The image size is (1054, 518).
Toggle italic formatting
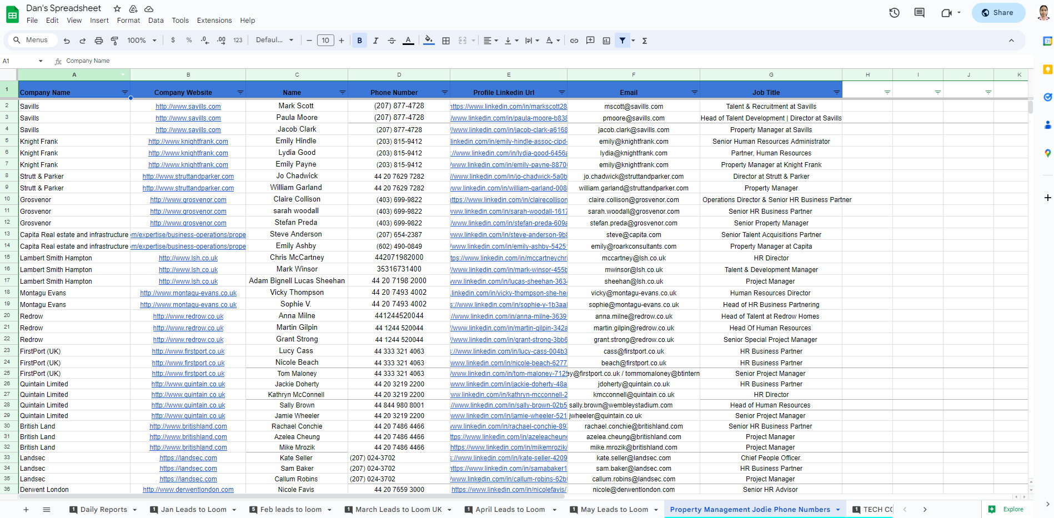click(x=375, y=41)
